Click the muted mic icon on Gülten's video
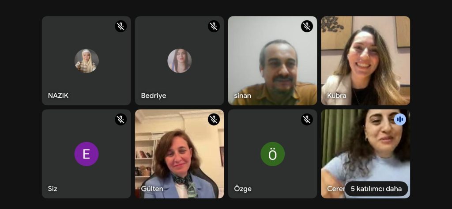This screenshot has width=452, height=209. (x=214, y=119)
